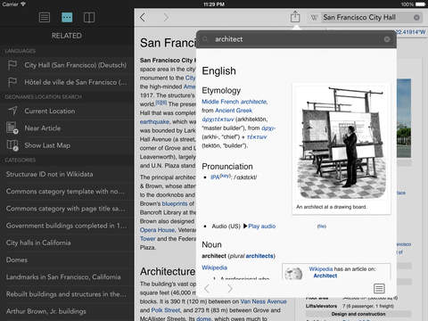
Task: Focus the architect search input field
Action: pos(296,39)
